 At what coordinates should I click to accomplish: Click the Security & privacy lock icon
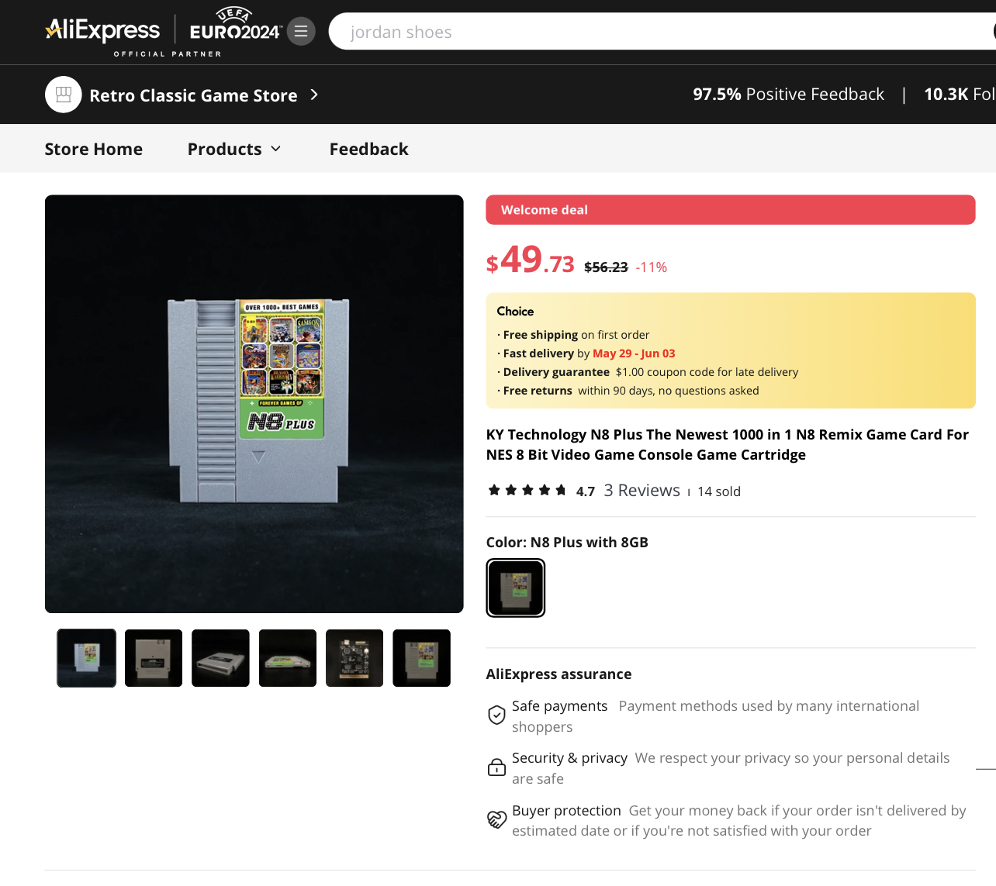[496, 767]
